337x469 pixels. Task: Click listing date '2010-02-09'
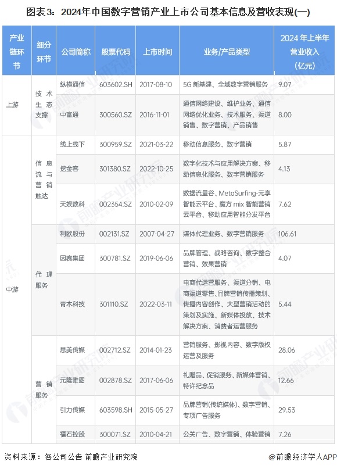pos(156,204)
